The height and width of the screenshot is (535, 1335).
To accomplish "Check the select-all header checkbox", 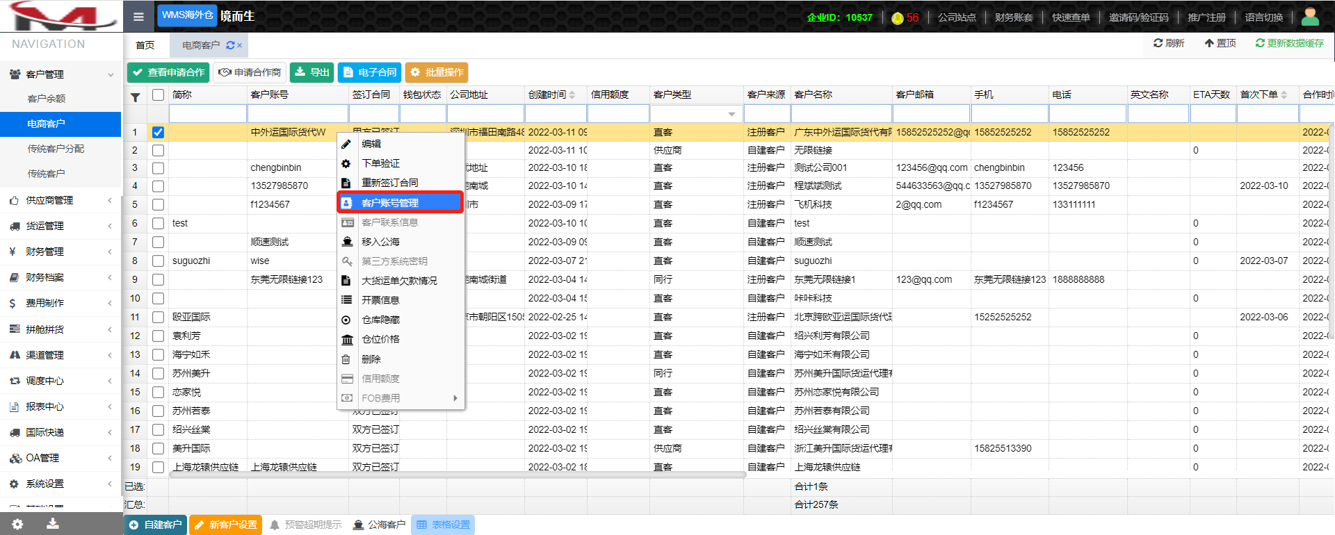I will 159,95.
